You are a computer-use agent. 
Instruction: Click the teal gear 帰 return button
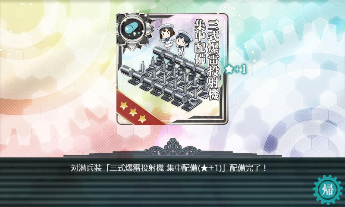[328, 189]
